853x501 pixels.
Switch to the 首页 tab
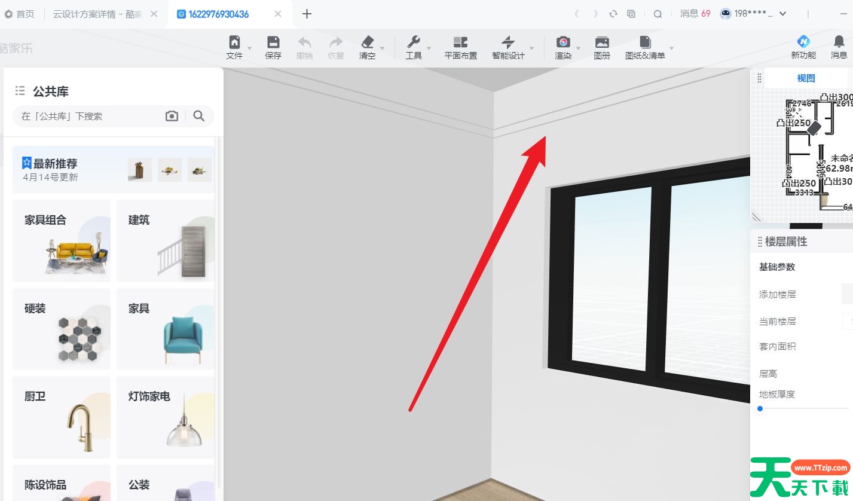click(20, 14)
